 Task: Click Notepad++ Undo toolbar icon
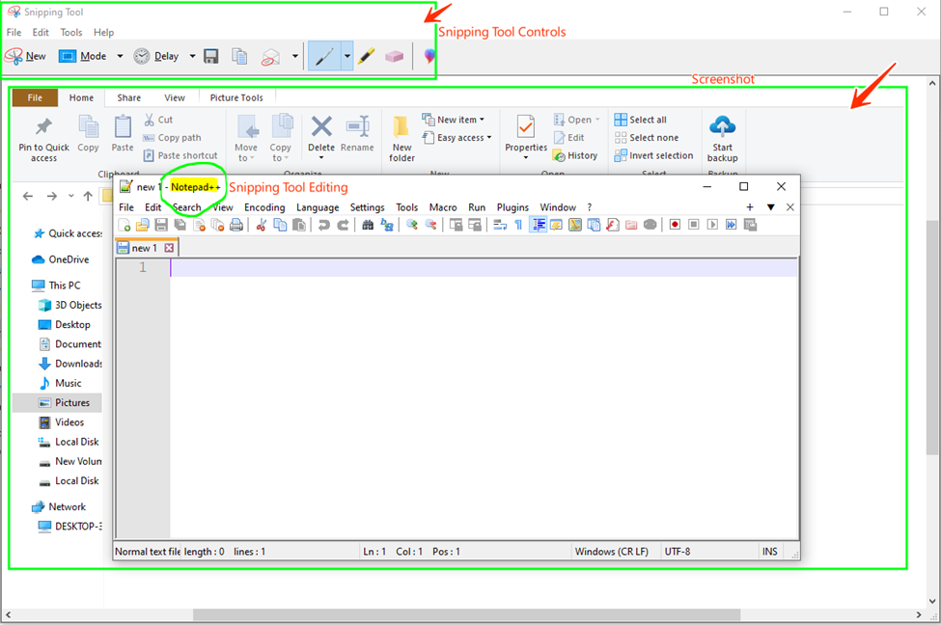[324, 225]
